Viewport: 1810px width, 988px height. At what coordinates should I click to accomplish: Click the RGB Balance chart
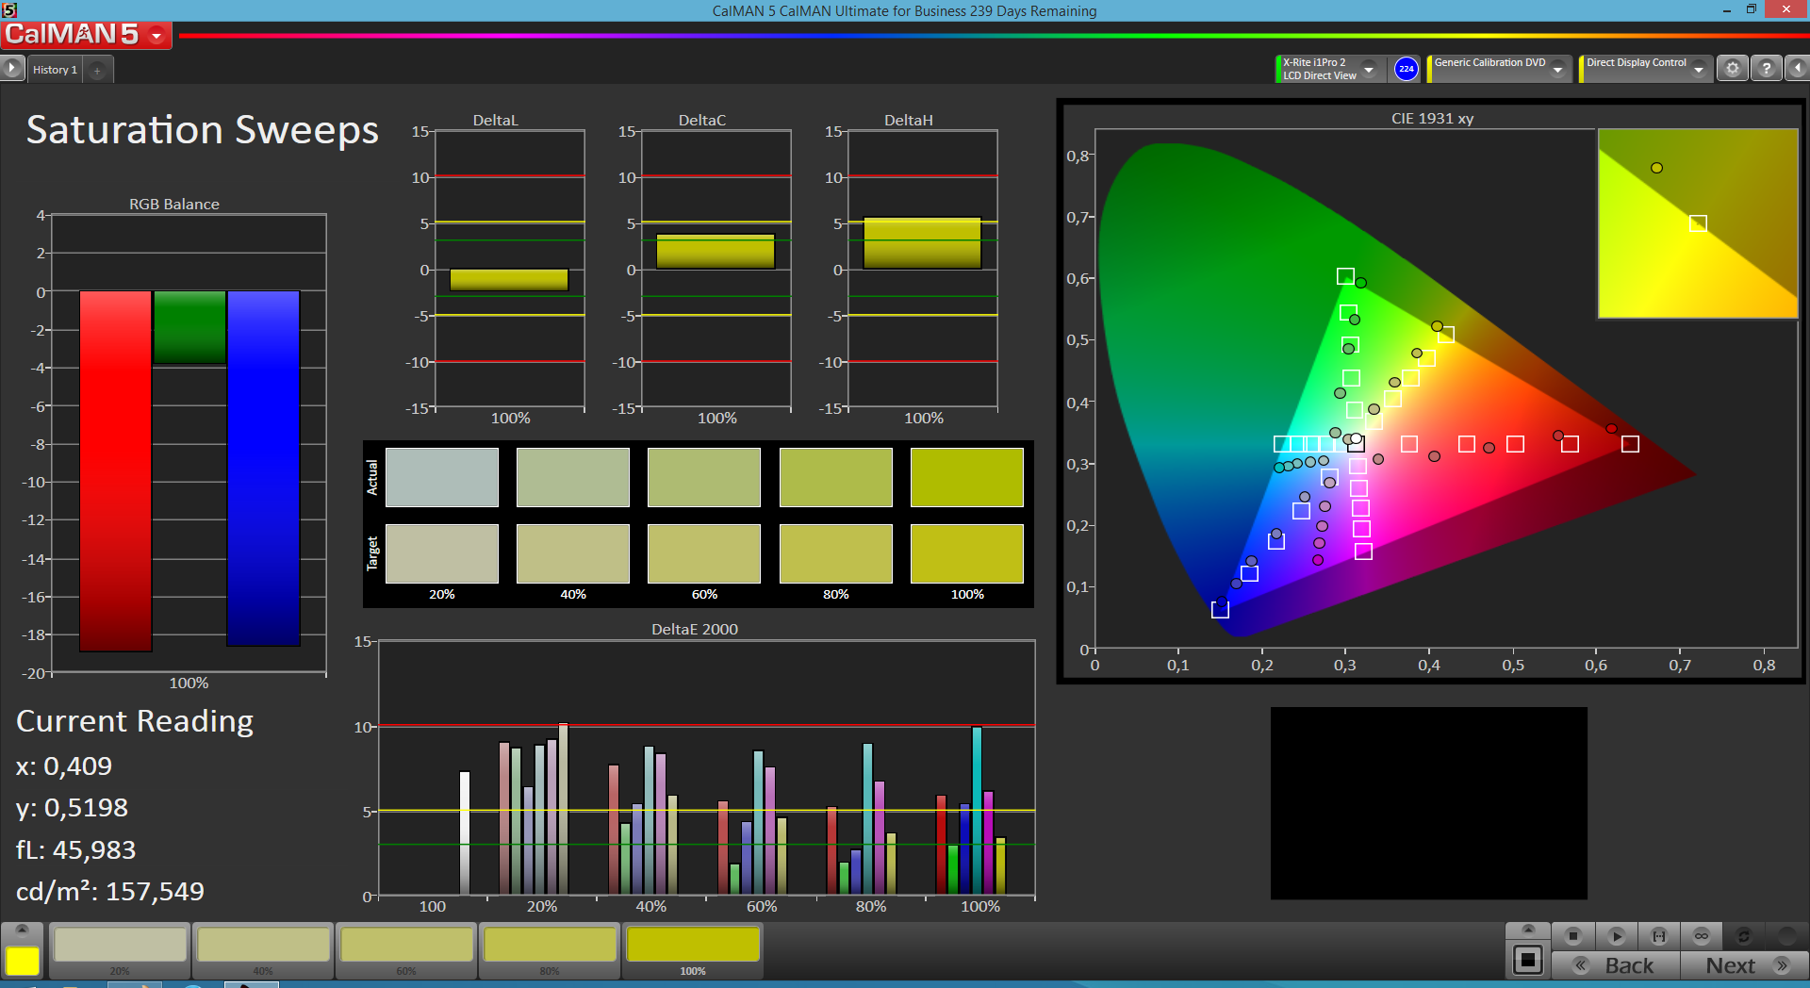189,443
